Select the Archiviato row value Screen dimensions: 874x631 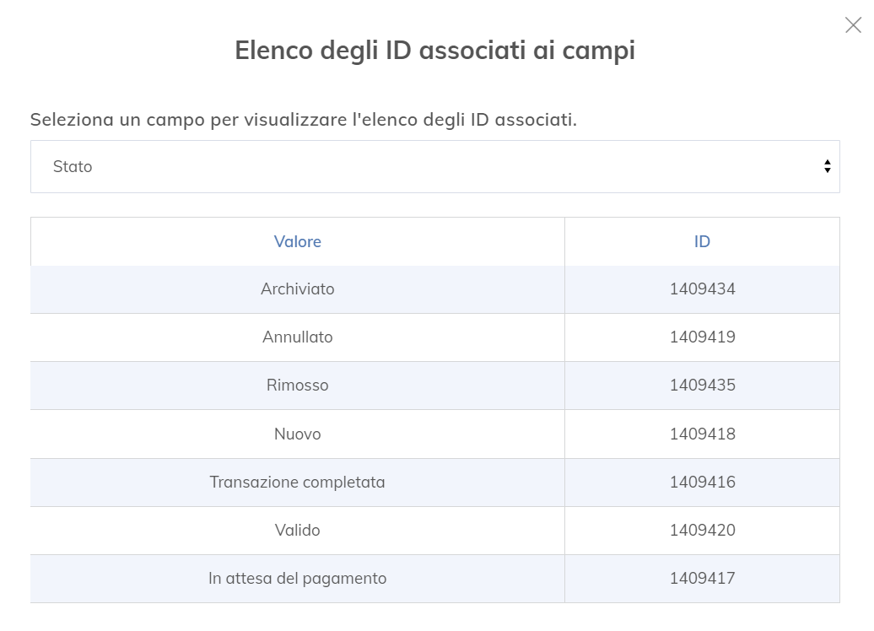pos(297,289)
